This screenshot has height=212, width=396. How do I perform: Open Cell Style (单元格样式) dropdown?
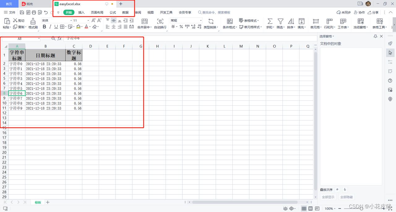point(250,27)
